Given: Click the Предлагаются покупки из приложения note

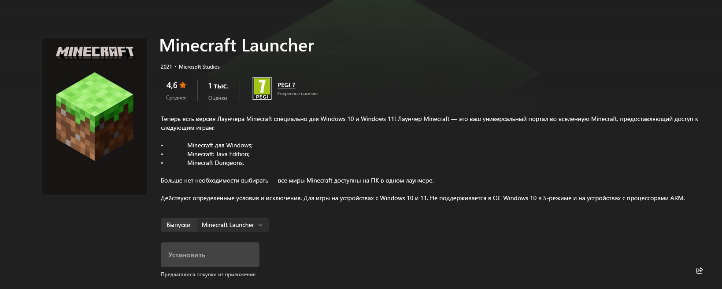Looking at the screenshot, I should click(x=208, y=274).
